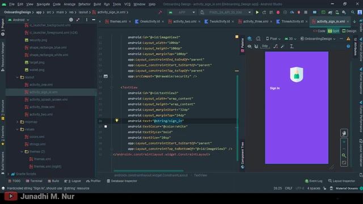Expand Gradle Scripts in the project tree

coord(9,174)
